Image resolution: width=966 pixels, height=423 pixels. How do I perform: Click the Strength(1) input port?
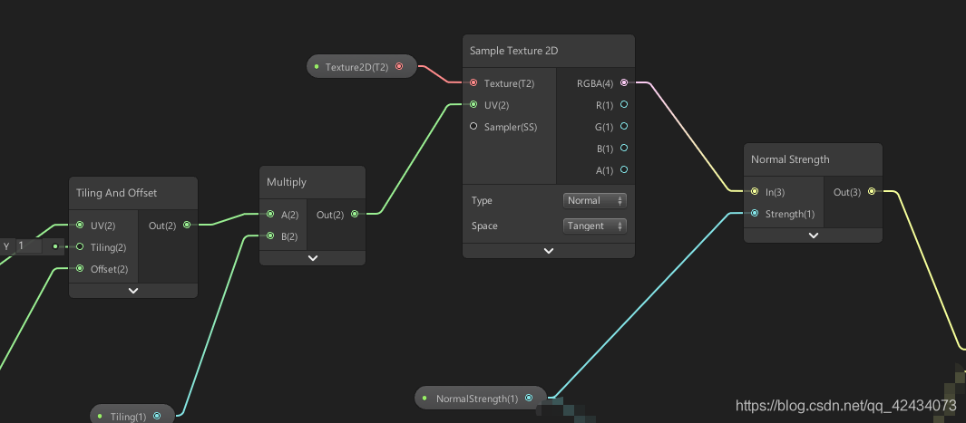click(x=755, y=214)
